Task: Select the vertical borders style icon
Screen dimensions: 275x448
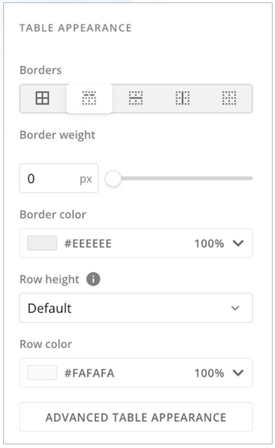Action: pyautogui.click(x=182, y=99)
